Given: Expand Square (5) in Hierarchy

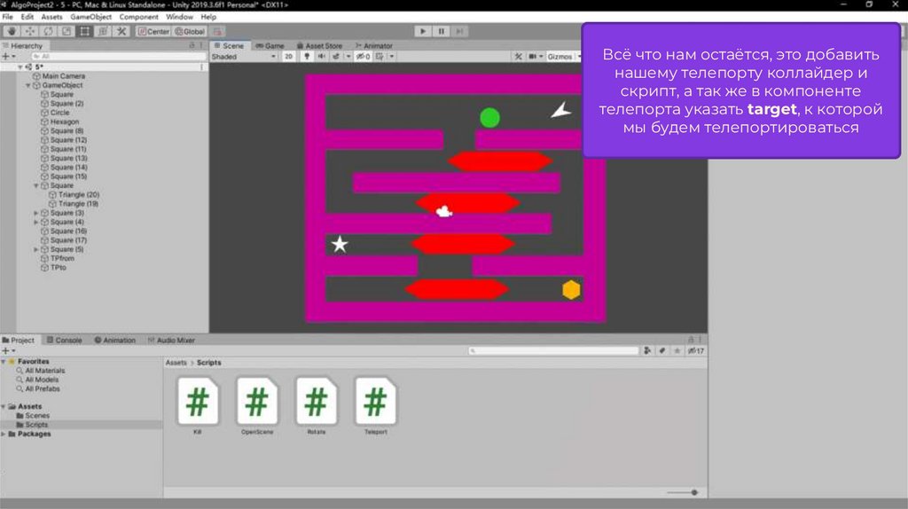Looking at the screenshot, I should [35, 249].
